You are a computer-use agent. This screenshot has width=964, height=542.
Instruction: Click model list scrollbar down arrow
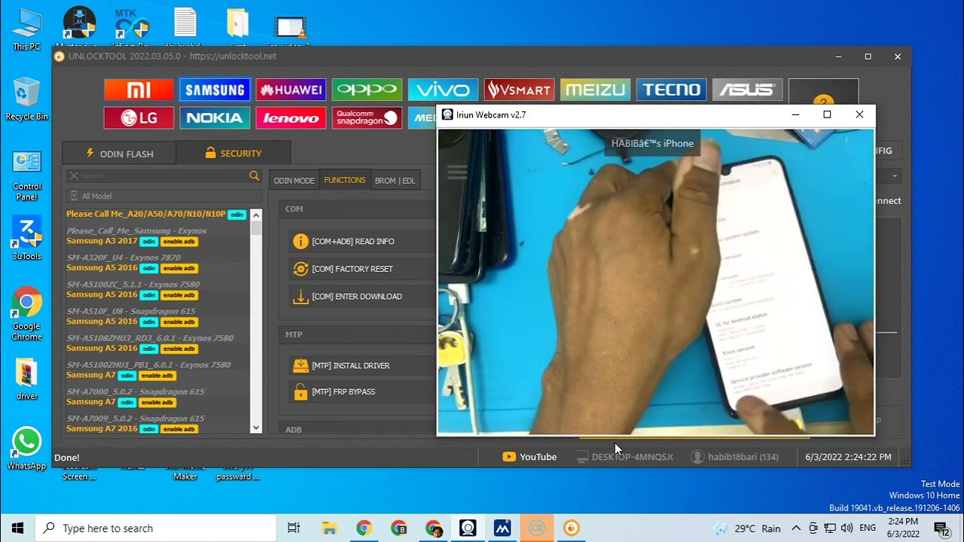pyautogui.click(x=256, y=428)
